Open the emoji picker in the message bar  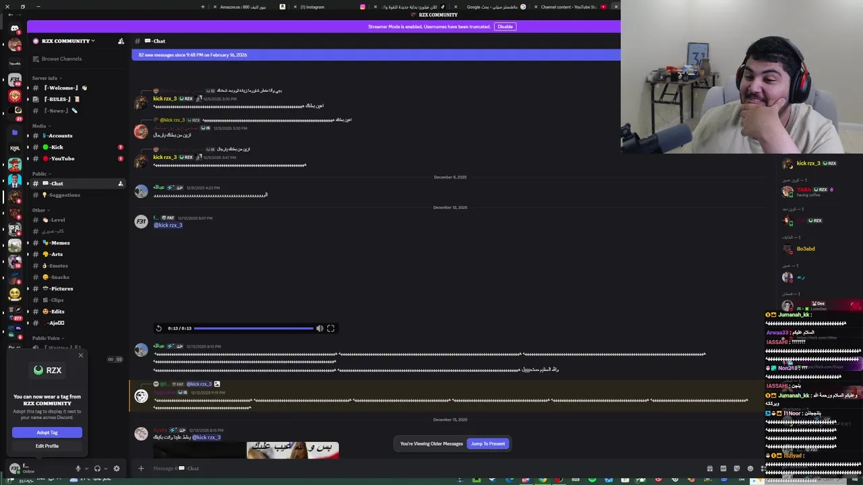tap(750, 468)
